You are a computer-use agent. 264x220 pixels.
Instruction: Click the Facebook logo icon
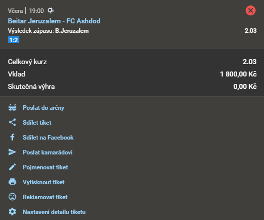12,137
